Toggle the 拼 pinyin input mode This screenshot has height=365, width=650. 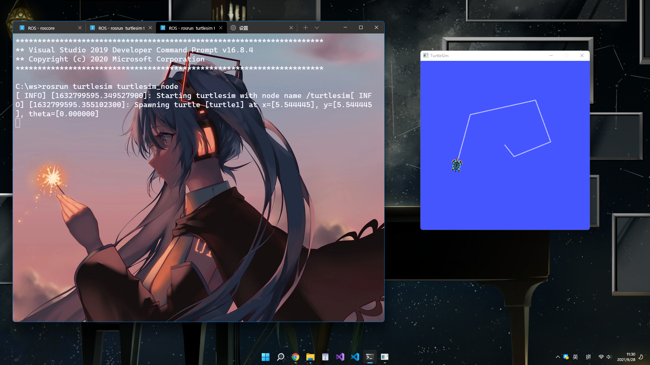point(588,357)
